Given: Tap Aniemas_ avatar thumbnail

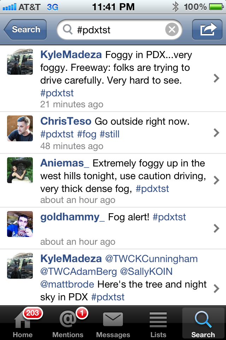Looking at the screenshot, I should coord(20,170).
